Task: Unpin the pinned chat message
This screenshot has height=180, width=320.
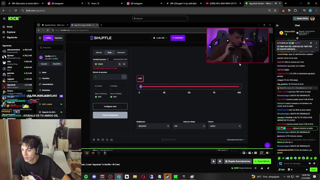Action: click(x=311, y=43)
